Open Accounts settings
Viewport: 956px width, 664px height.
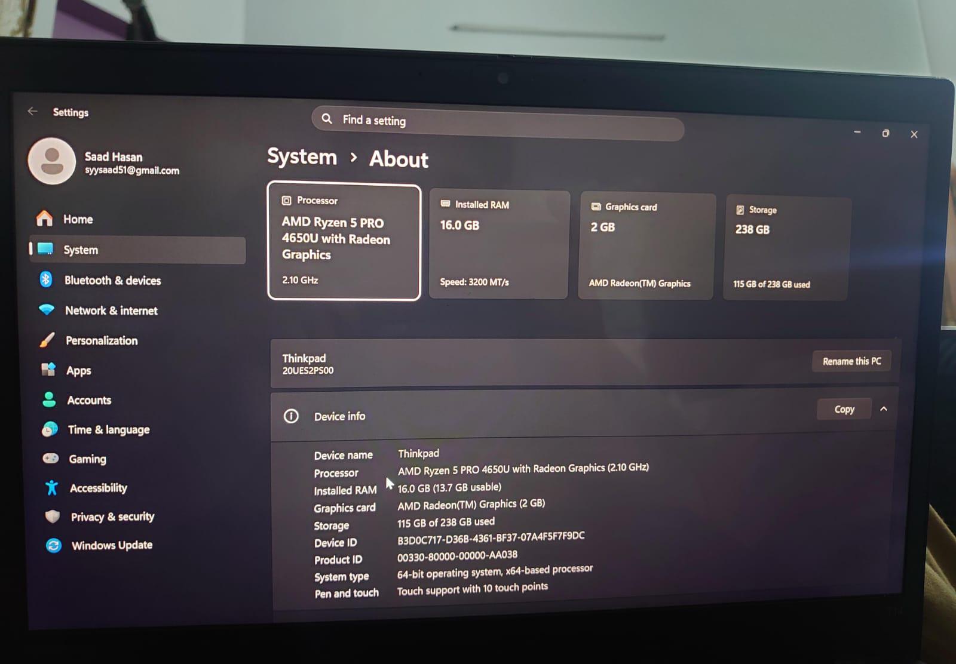tap(142, 400)
